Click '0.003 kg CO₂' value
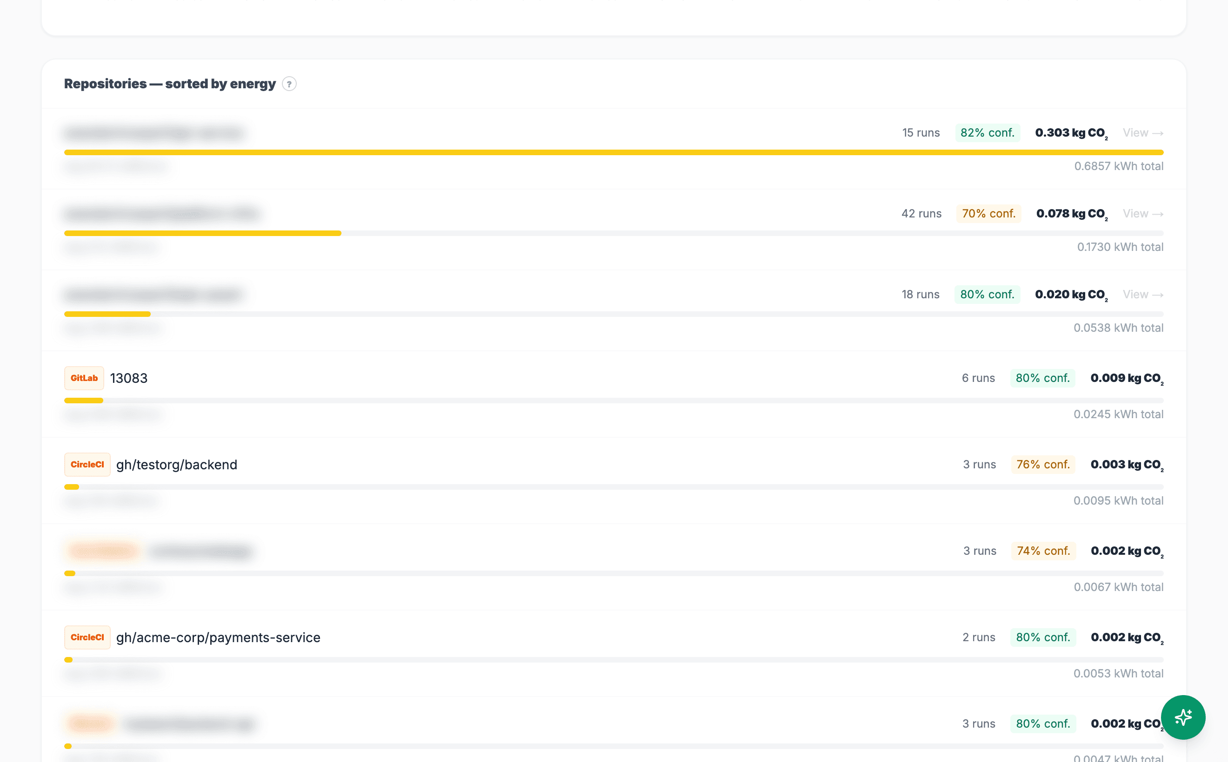Image resolution: width=1228 pixels, height=762 pixels. coord(1127,465)
